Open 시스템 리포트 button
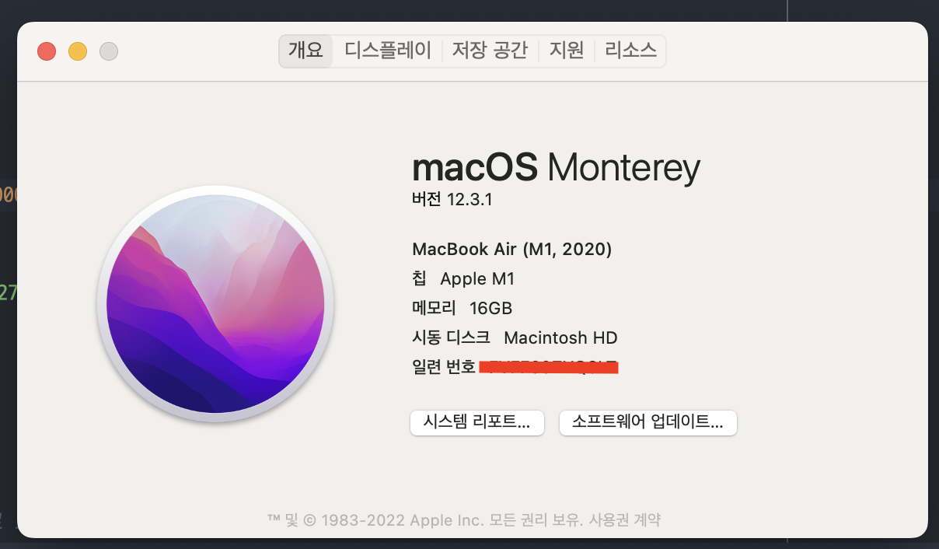 point(477,422)
